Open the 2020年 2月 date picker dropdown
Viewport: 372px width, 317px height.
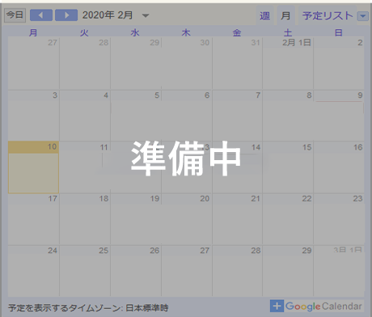(146, 15)
